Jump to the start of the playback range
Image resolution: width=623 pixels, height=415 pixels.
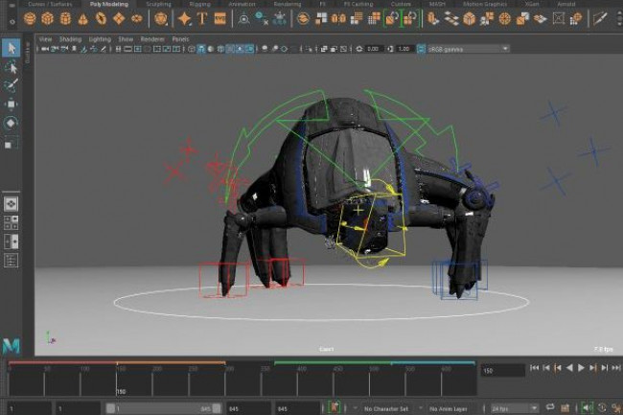point(534,367)
